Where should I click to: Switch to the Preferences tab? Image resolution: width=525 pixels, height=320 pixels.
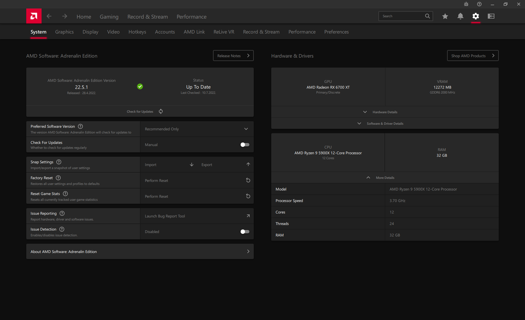point(336,32)
